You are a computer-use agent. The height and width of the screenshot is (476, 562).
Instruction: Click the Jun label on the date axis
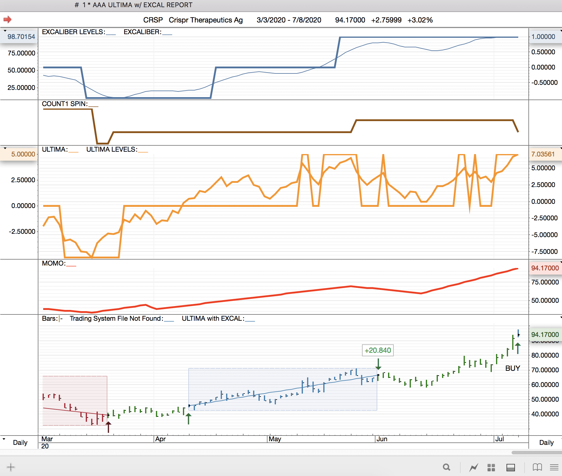382,439
